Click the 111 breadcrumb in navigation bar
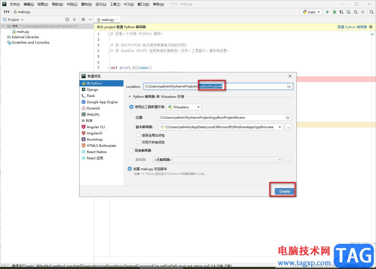Image resolution: width=376 pixels, height=269 pixels. (6, 12)
